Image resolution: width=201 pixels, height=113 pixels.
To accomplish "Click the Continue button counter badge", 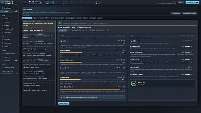I will tap(197, 2).
